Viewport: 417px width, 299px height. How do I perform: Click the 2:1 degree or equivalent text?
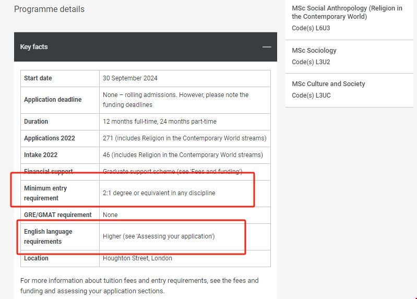pos(159,193)
